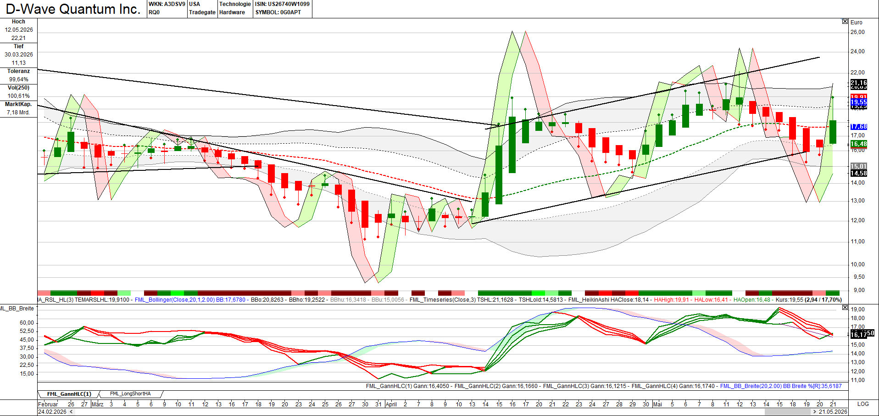
Task: Click the blue 19,55 price marker
Action: 859,102
